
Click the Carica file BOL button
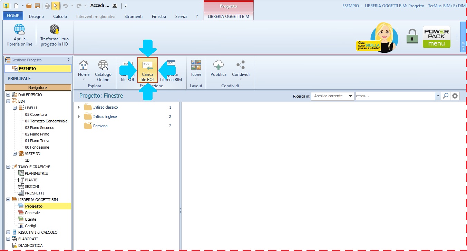pyautogui.click(x=147, y=70)
